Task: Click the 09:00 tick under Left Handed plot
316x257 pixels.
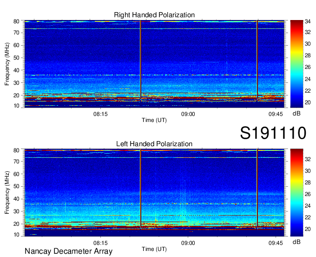Action: pyautogui.click(x=188, y=243)
